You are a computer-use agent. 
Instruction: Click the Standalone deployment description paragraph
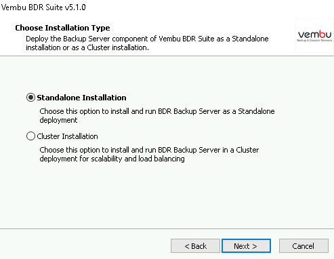pos(157,115)
